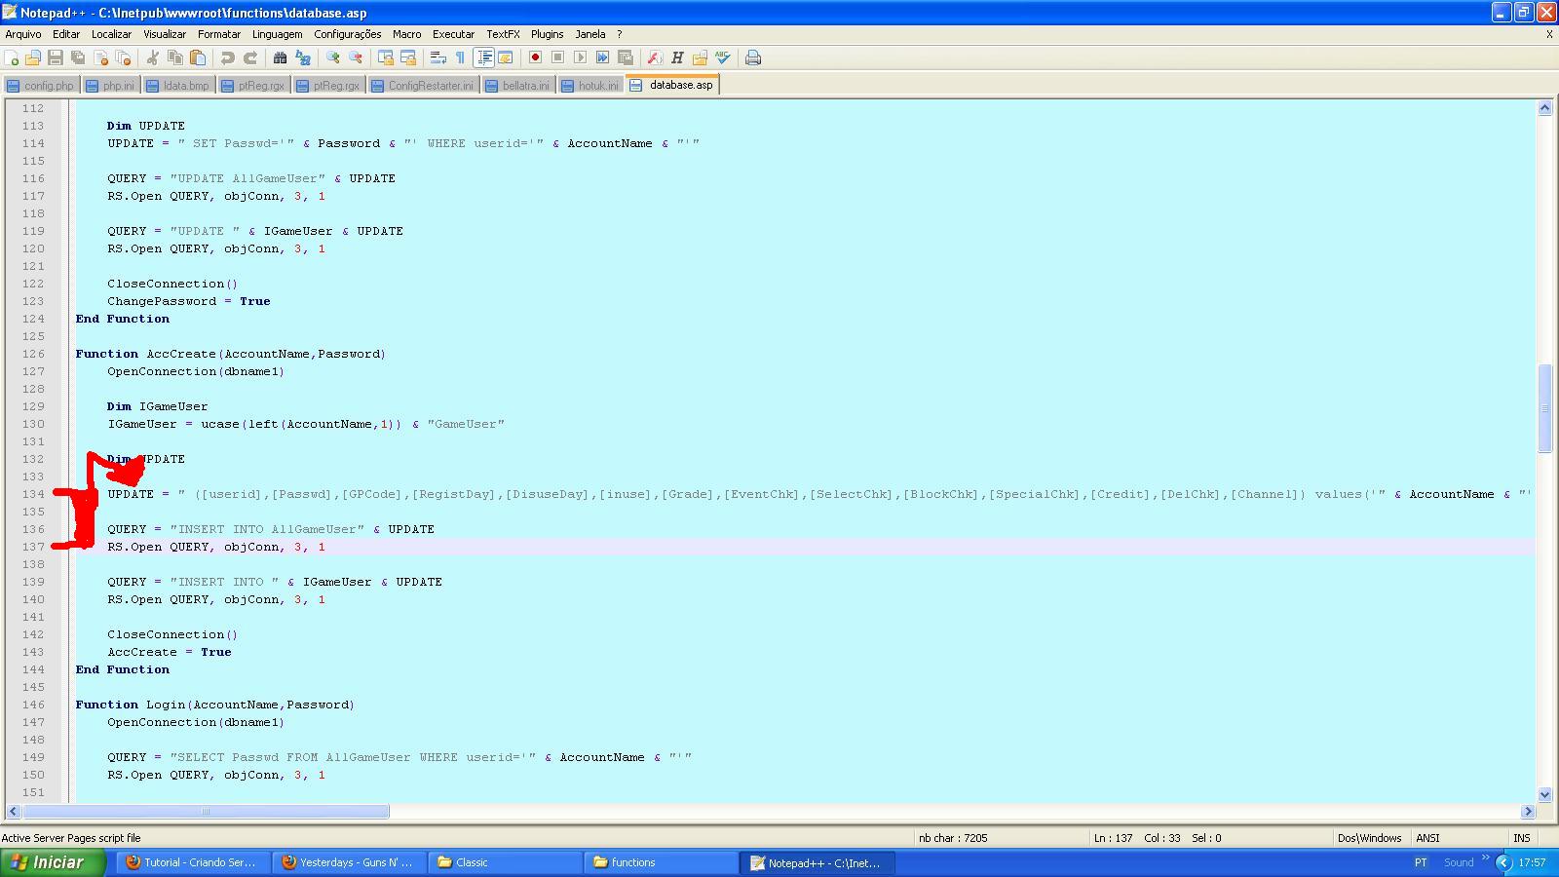Open the Visualizar menu
The height and width of the screenshot is (877, 1559).
pyautogui.click(x=165, y=34)
